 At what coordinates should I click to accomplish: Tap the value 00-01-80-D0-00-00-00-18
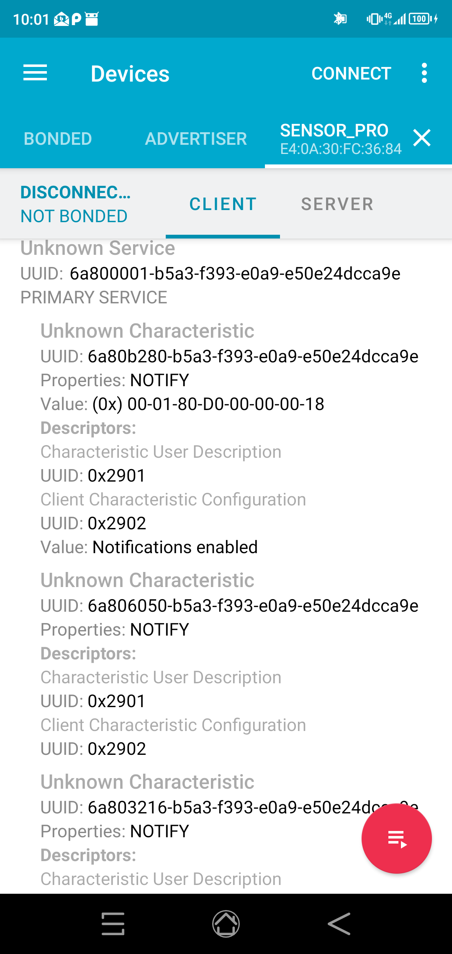[226, 404]
